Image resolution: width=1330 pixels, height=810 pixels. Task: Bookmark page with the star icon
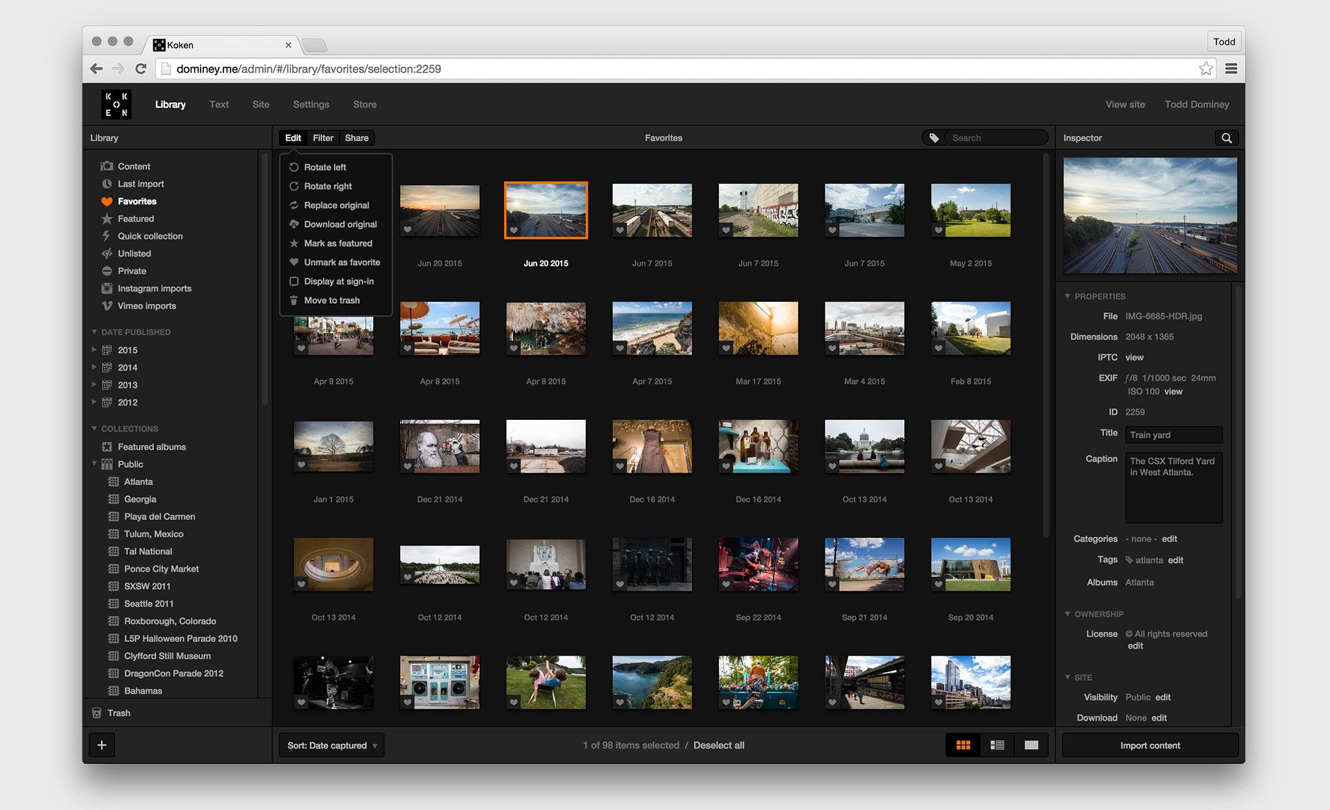pos(1206,69)
